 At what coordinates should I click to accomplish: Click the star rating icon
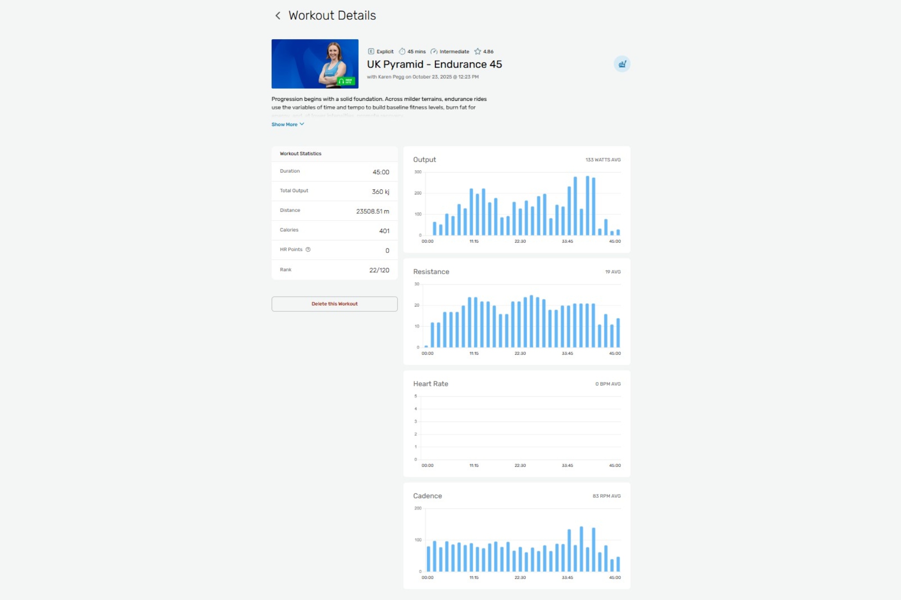click(478, 51)
